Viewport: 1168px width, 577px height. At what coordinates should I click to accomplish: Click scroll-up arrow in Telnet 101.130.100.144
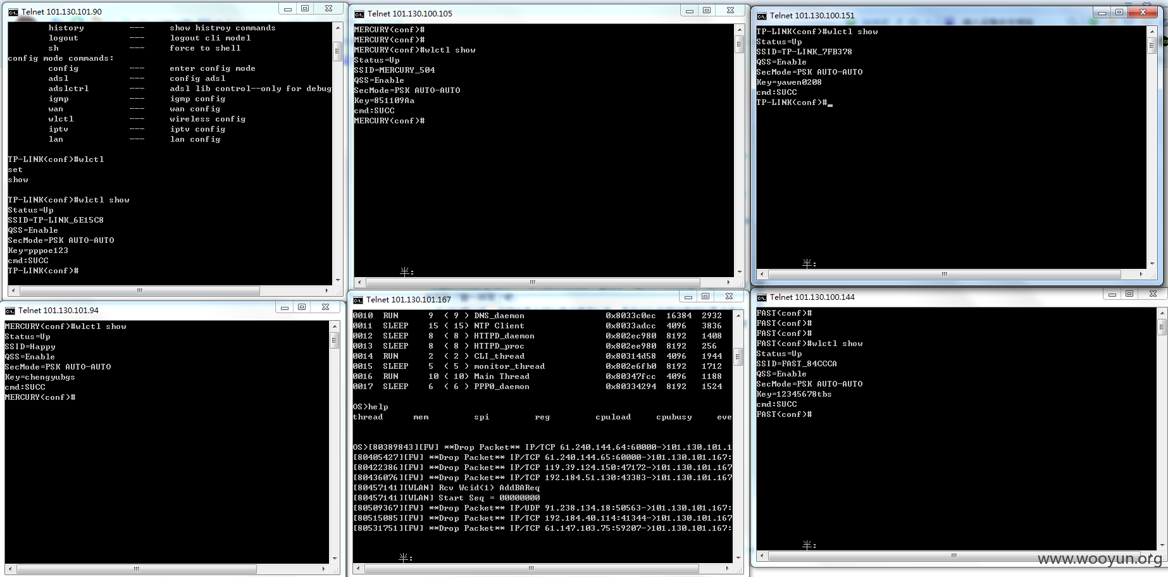coord(1162,313)
